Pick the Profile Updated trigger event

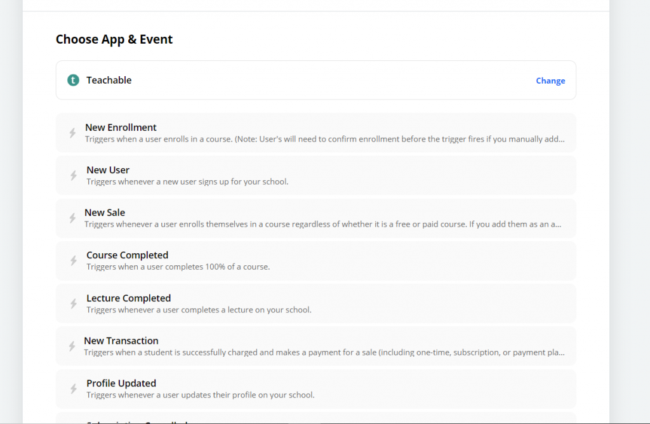[x=316, y=388]
